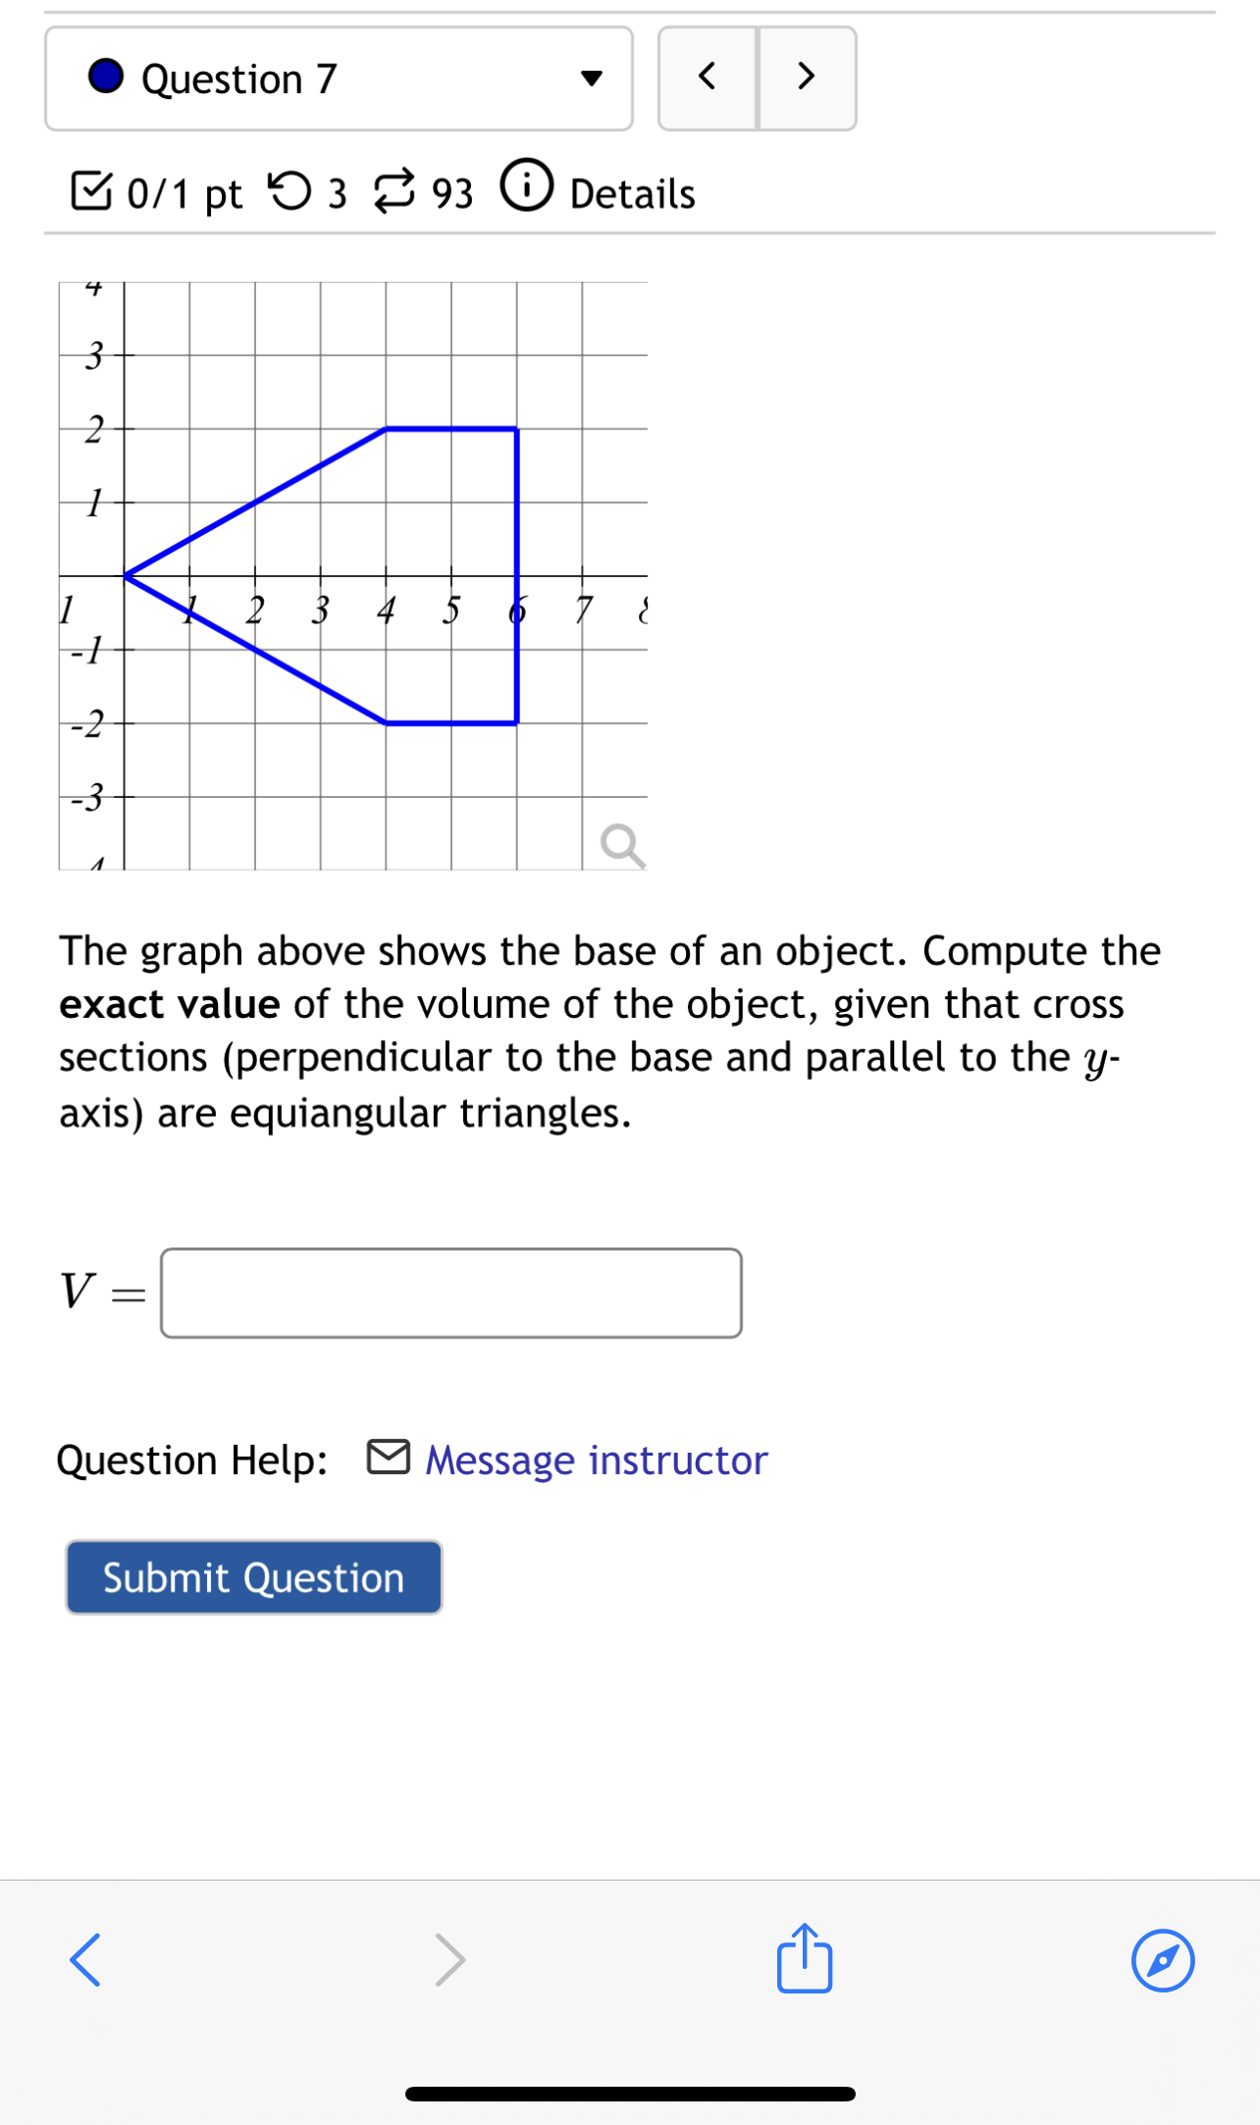Select the Question Help section

coord(192,1460)
